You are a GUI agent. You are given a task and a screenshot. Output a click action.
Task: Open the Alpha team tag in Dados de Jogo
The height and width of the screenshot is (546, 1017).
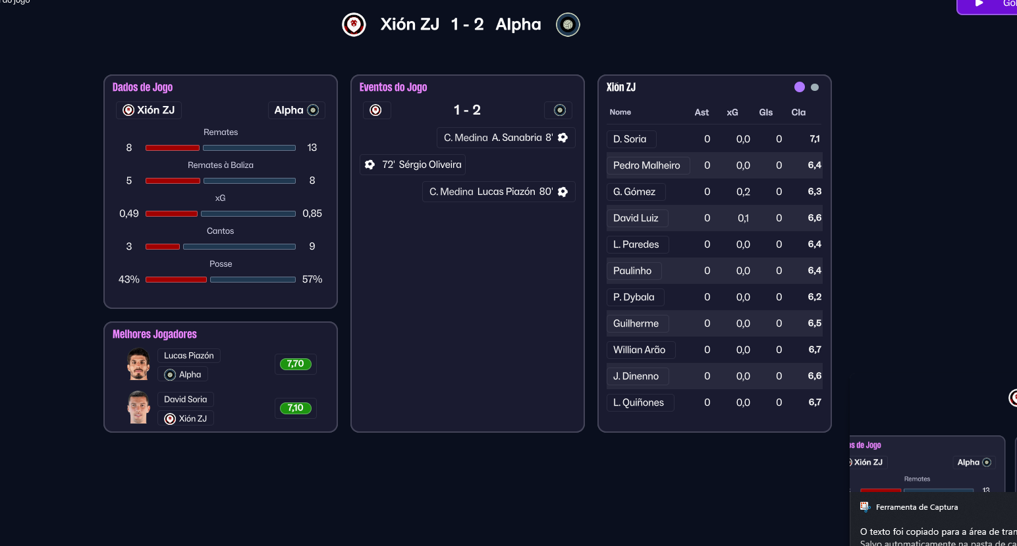click(296, 110)
